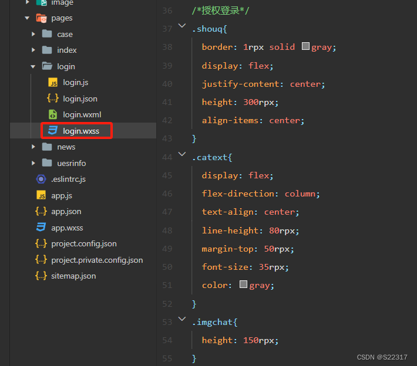This screenshot has height=366, width=417.
Task: Open .eslintrc.js file
Action: pyautogui.click(x=68, y=179)
